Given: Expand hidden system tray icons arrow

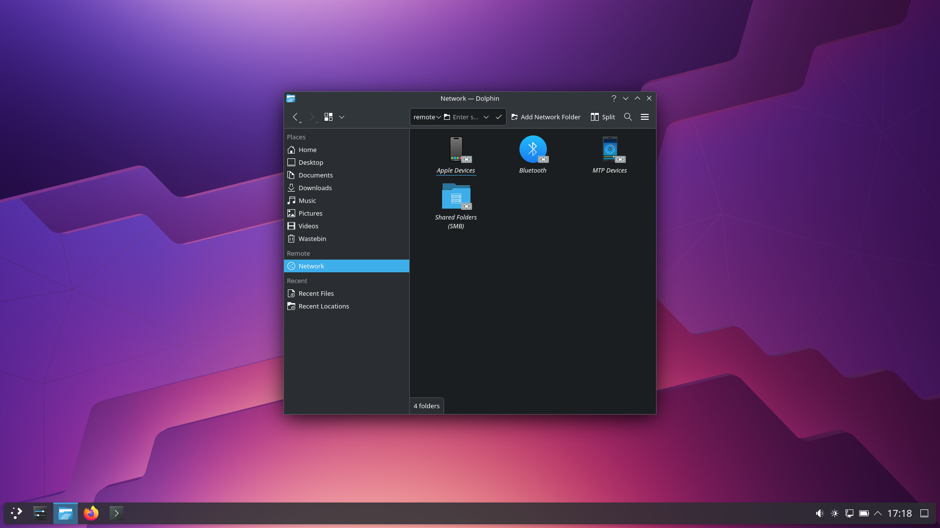Looking at the screenshot, I should [x=878, y=513].
